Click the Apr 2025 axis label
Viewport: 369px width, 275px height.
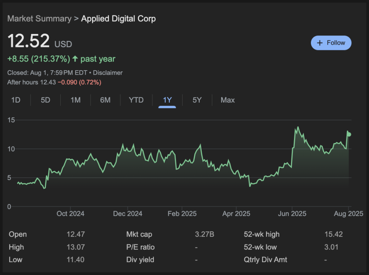click(x=236, y=214)
